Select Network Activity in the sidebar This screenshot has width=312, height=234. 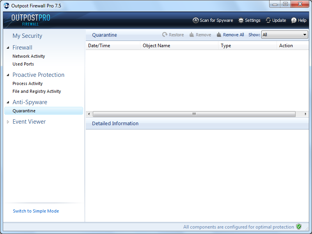click(28, 56)
